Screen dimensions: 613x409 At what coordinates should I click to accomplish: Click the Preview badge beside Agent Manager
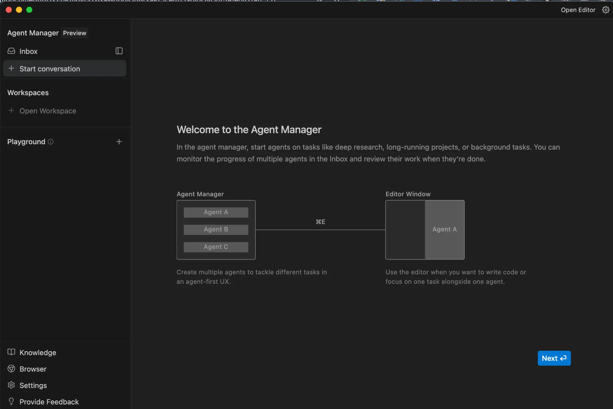74,33
